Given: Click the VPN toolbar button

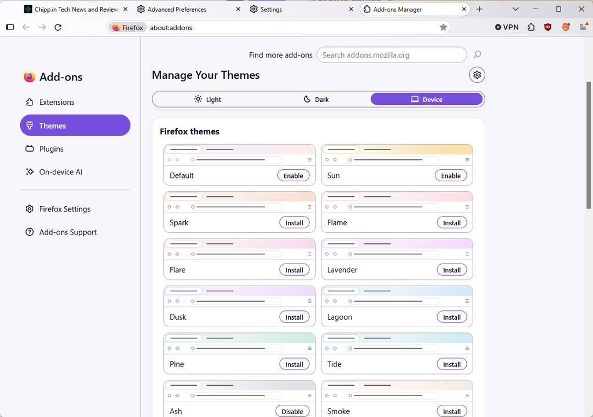Looking at the screenshot, I should (x=507, y=27).
